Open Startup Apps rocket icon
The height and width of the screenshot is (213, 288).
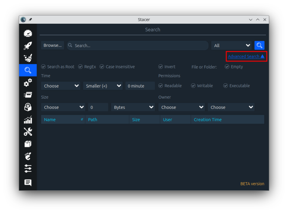[x=28, y=46]
